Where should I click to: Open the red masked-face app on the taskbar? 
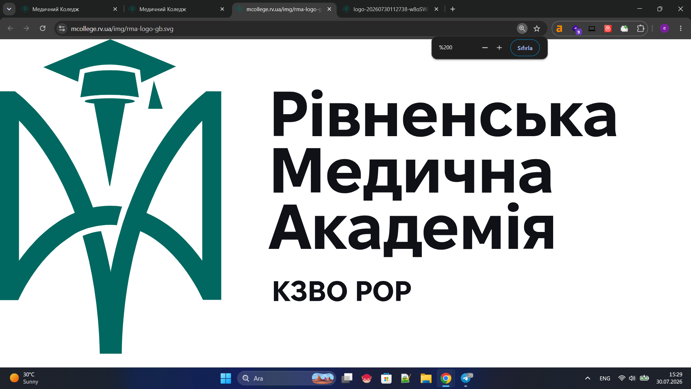(366, 378)
